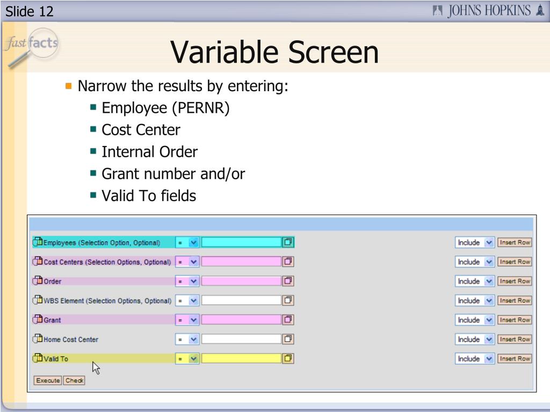Open value help for Cost Centers field
The image size is (550, 412).
(x=288, y=261)
